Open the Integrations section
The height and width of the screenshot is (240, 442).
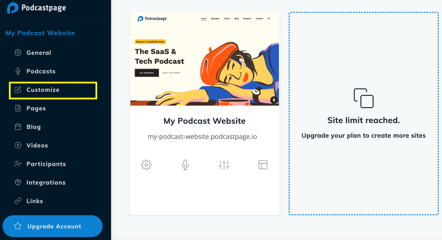tap(46, 183)
